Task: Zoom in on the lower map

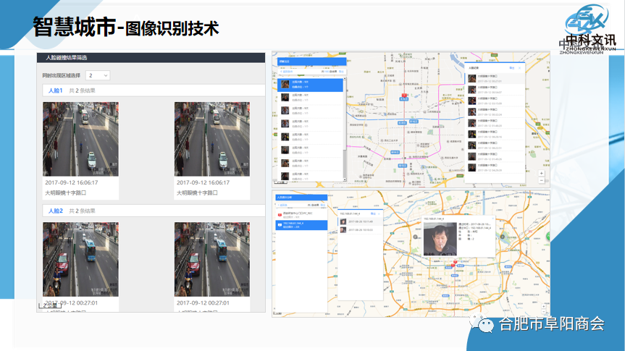Action: (x=544, y=307)
